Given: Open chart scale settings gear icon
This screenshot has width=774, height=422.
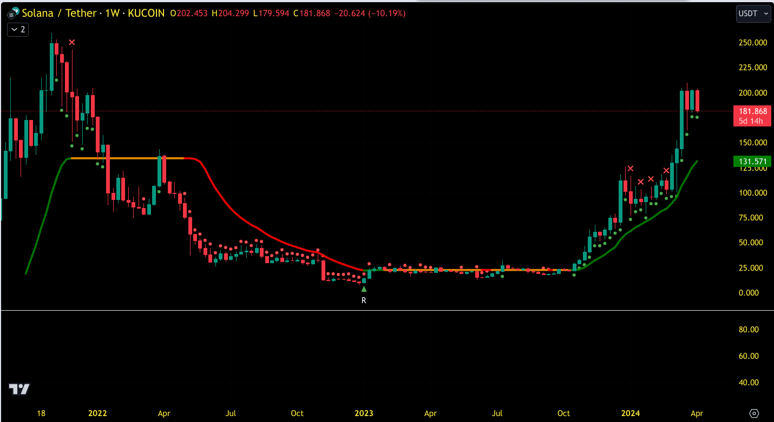Looking at the screenshot, I should (754, 413).
